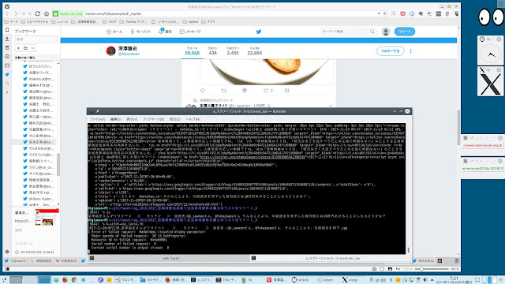Image resolution: width=505 pixels, height=284 pixels.
Task: Go to browser home page
Action: (47, 13)
